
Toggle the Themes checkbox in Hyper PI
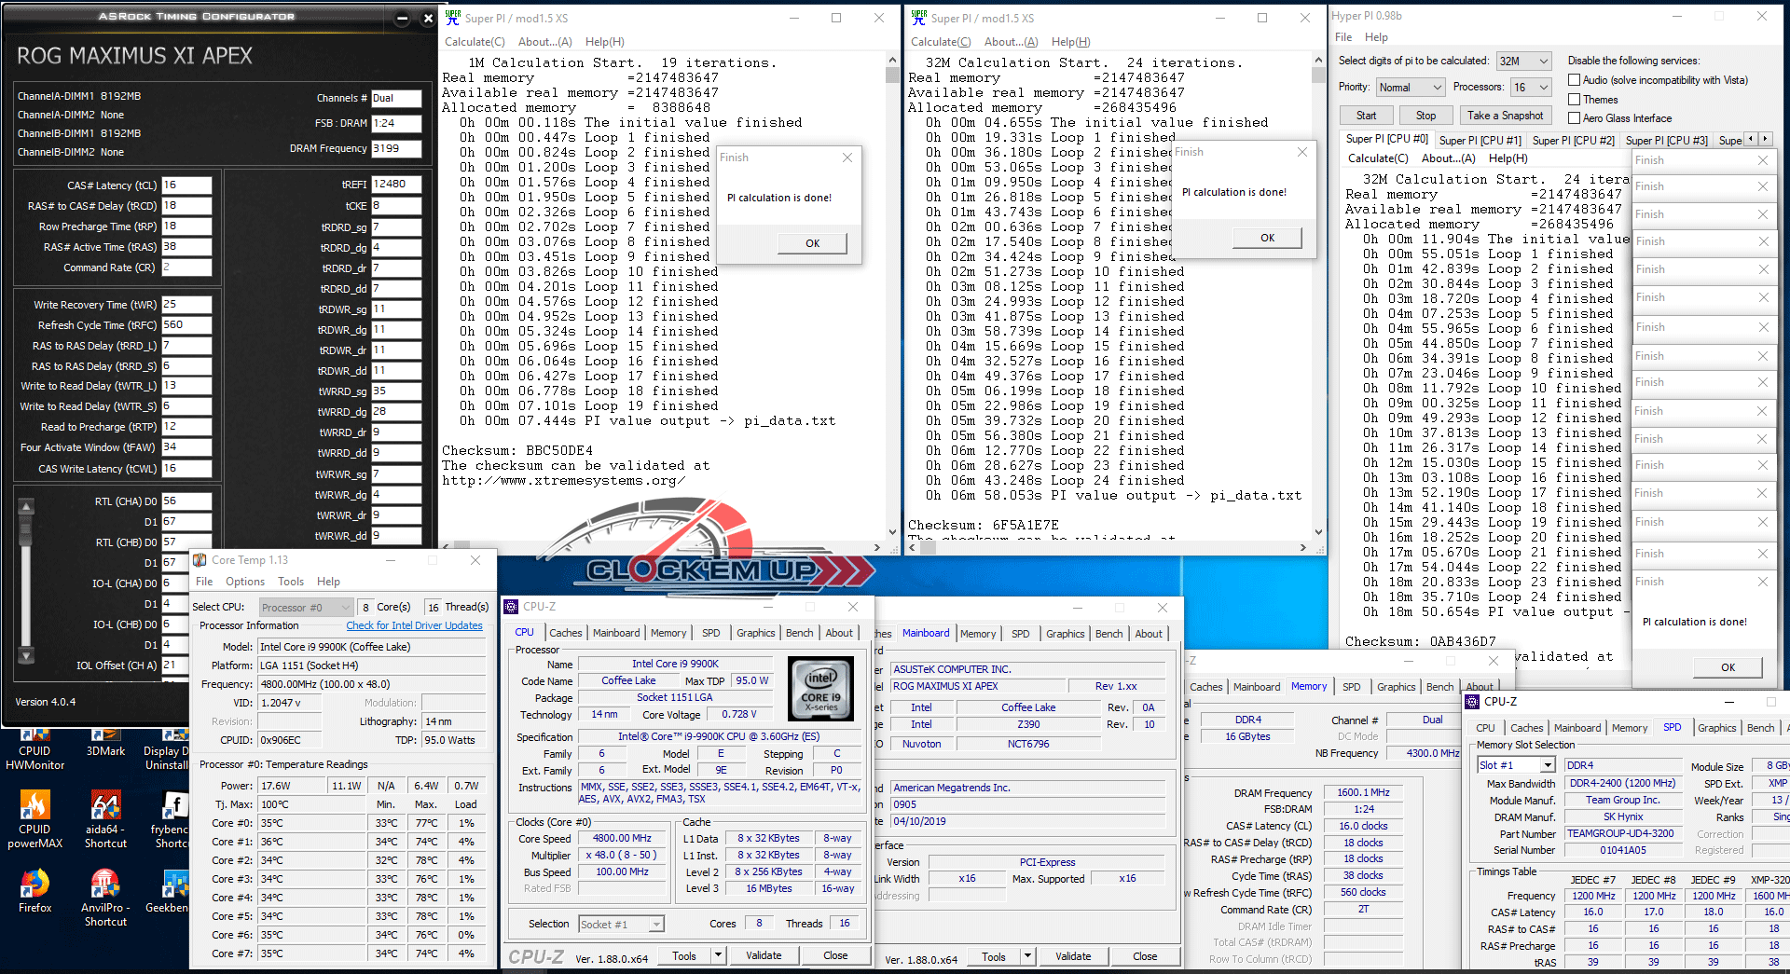[x=1574, y=100]
